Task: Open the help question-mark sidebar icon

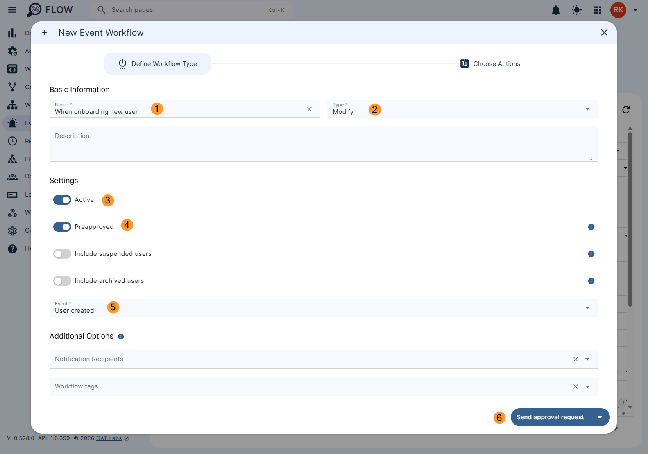Action: click(12, 248)
